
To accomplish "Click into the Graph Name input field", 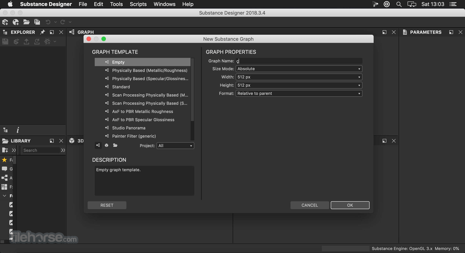I will pos(299,61).
